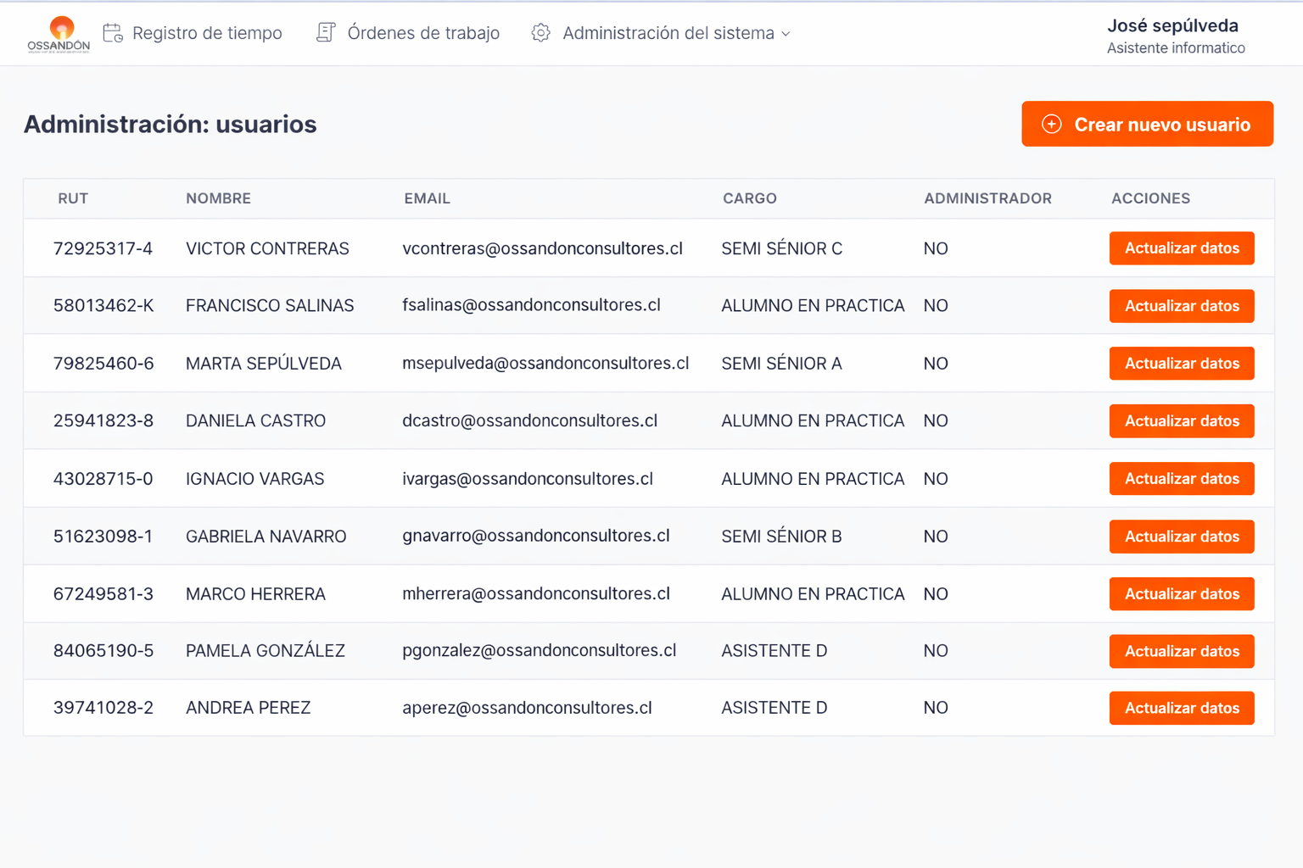Screen dimensions: 1303x868
Task: Click the SEMI SÉNIOR B cargo cell
Action: click(781, 537)
